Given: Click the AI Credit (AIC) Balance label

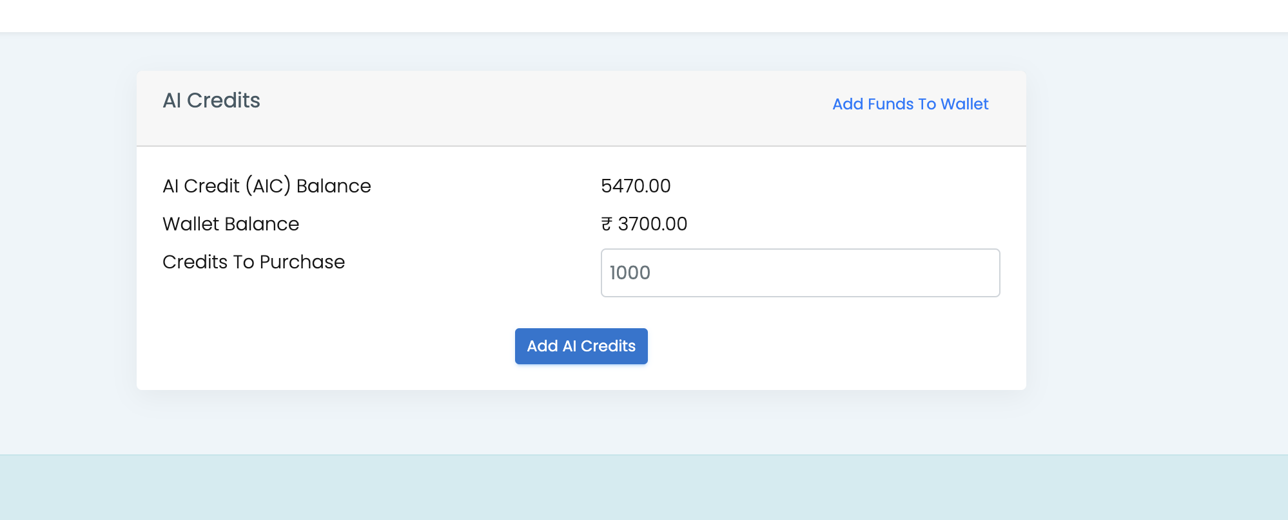Looking at the screenshot, I should pyautogui.click(x=267, y=186).
